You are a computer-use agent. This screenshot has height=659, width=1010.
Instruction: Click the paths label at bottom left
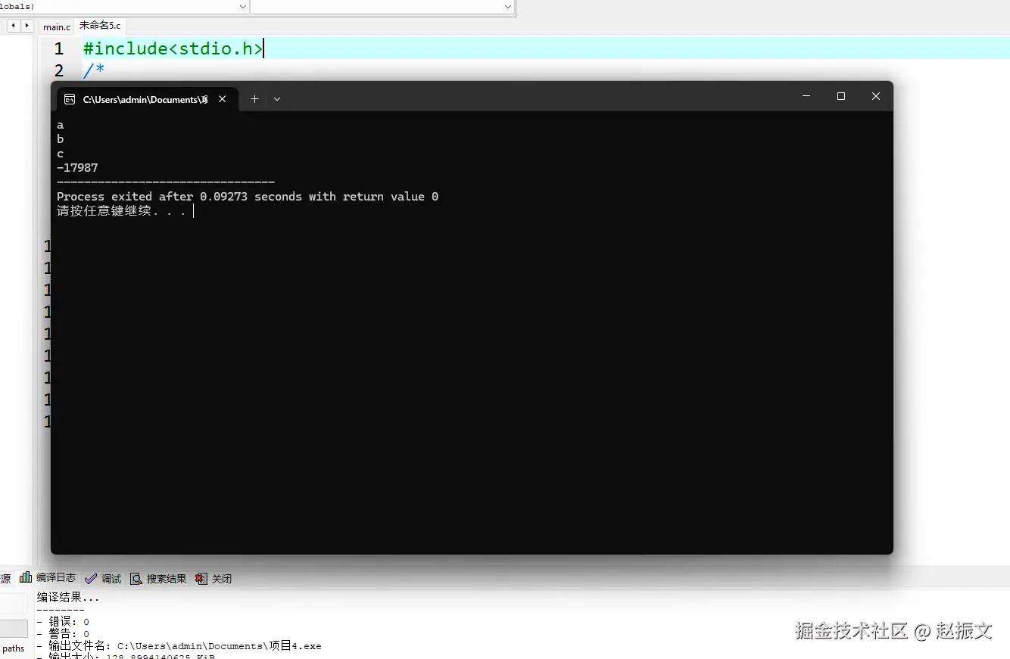(x=14, y=648)
